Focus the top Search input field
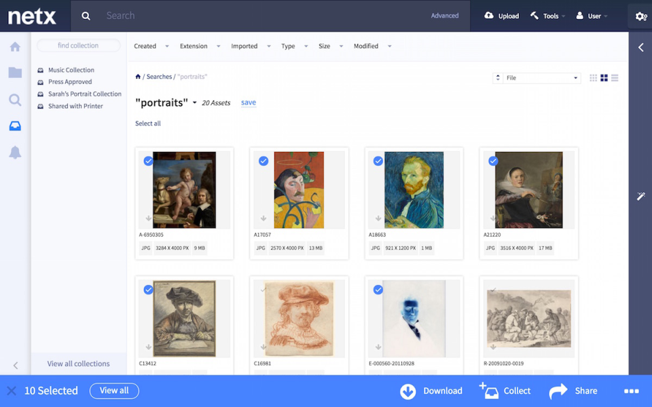The width and height of the screenshot is (652, 407). tap(266, 16)
